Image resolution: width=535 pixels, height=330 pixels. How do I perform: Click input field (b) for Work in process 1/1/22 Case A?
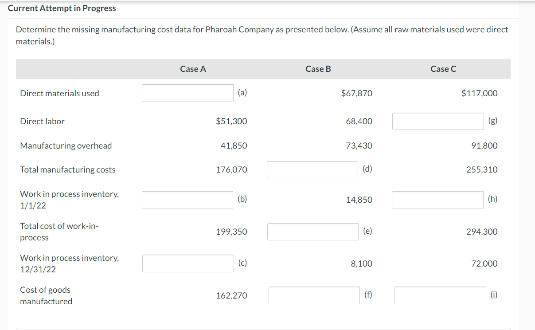[187, 200]
